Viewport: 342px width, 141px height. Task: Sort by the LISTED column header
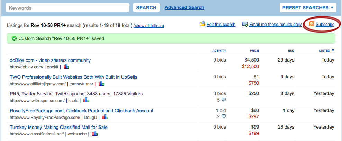(x=325, y=51)
